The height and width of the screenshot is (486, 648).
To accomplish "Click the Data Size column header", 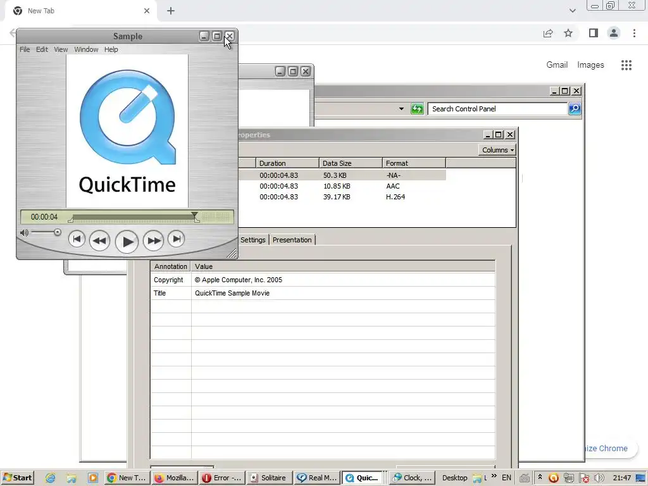I will click(351, 163).
